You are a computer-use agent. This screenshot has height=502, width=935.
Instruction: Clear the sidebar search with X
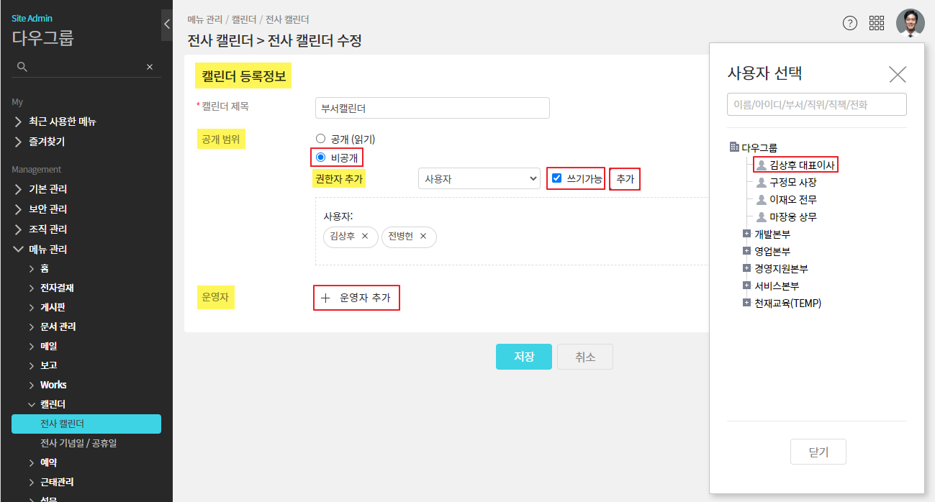point(150,67)
